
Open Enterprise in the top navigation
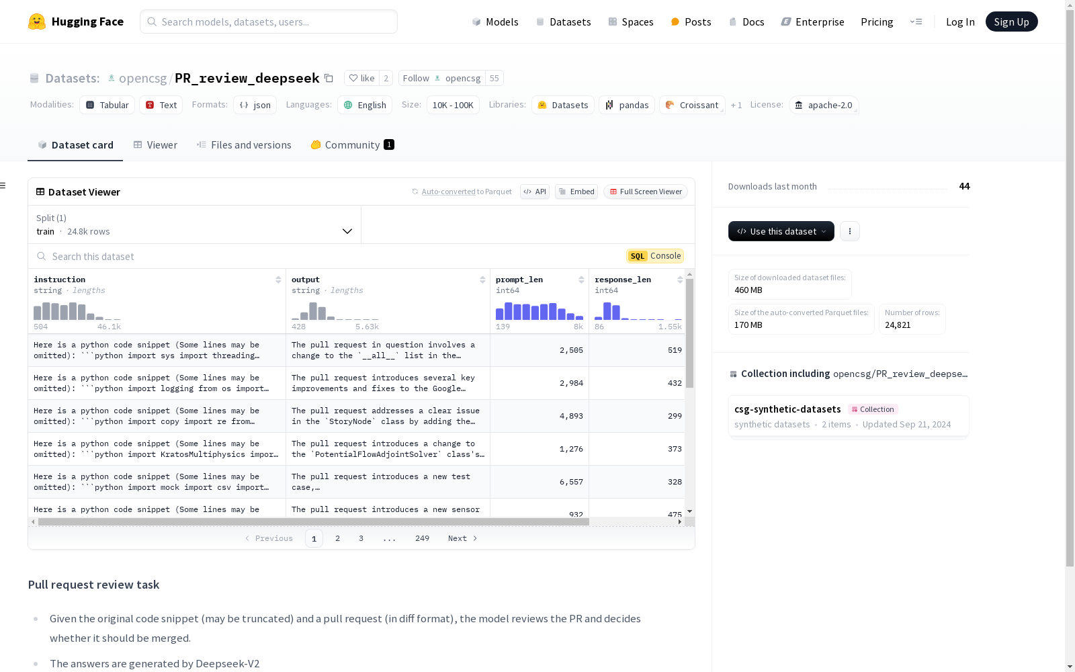[812, 22]
